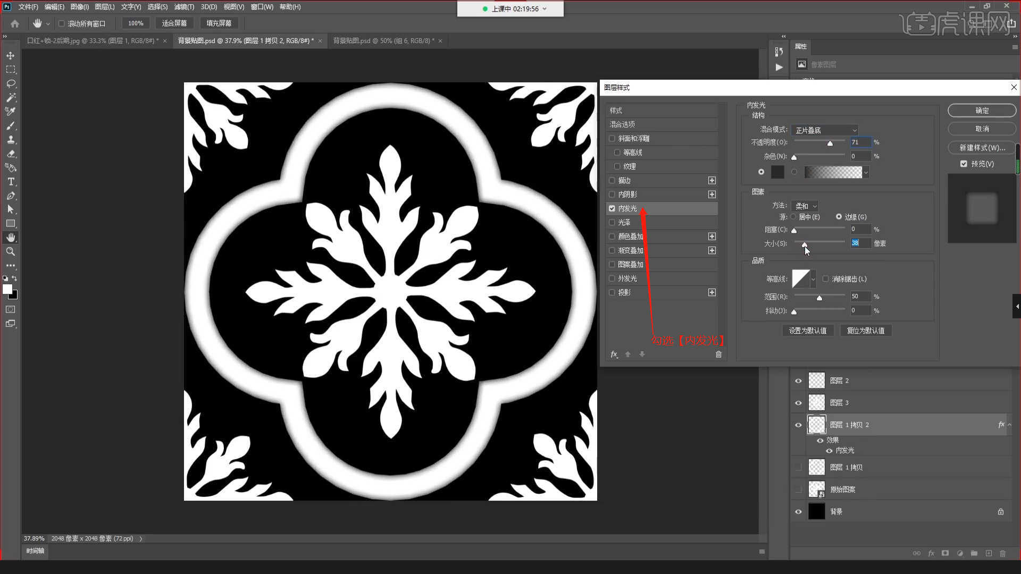The image size is (1021, 574).
Task: Open the contour picker dropdown arrow
Action: coord(813,279)
